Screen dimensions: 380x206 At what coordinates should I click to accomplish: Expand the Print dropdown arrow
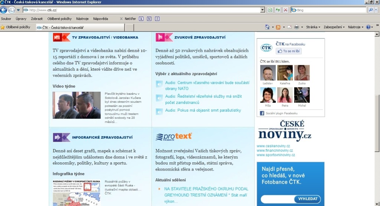pos(302,27)
